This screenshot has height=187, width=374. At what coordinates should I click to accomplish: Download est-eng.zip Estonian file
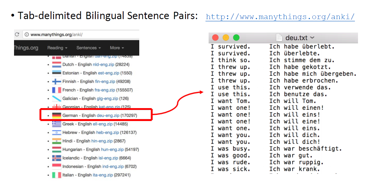pyautogui.click(x=108, y=73)
